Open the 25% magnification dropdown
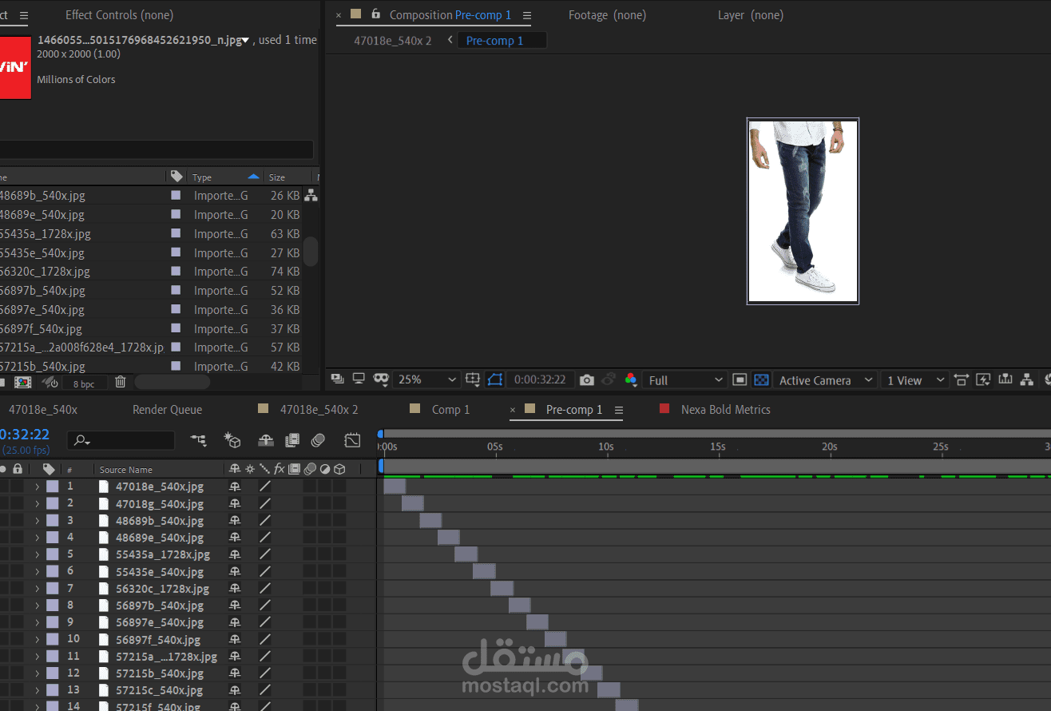Screen dimensions: 1051x711 click(428, 380)
